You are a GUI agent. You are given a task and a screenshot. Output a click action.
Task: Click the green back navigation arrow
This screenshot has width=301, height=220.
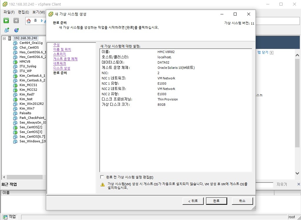pyautogui.click(x=6, y=21)
